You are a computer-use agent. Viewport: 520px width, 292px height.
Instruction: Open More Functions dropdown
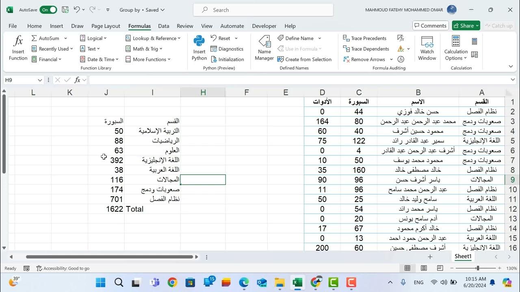pos(148,59)
